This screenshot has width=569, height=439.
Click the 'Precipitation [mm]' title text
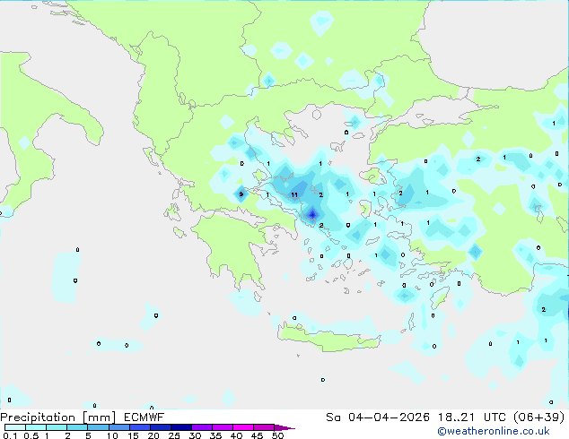pos(57,417)
